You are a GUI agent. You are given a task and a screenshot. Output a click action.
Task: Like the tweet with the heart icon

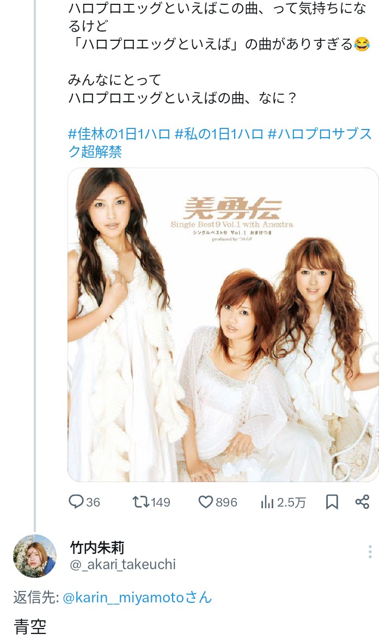click(205, 502)
